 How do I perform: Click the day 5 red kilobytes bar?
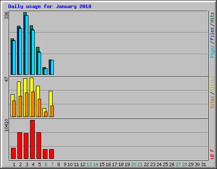pos(39,146)
